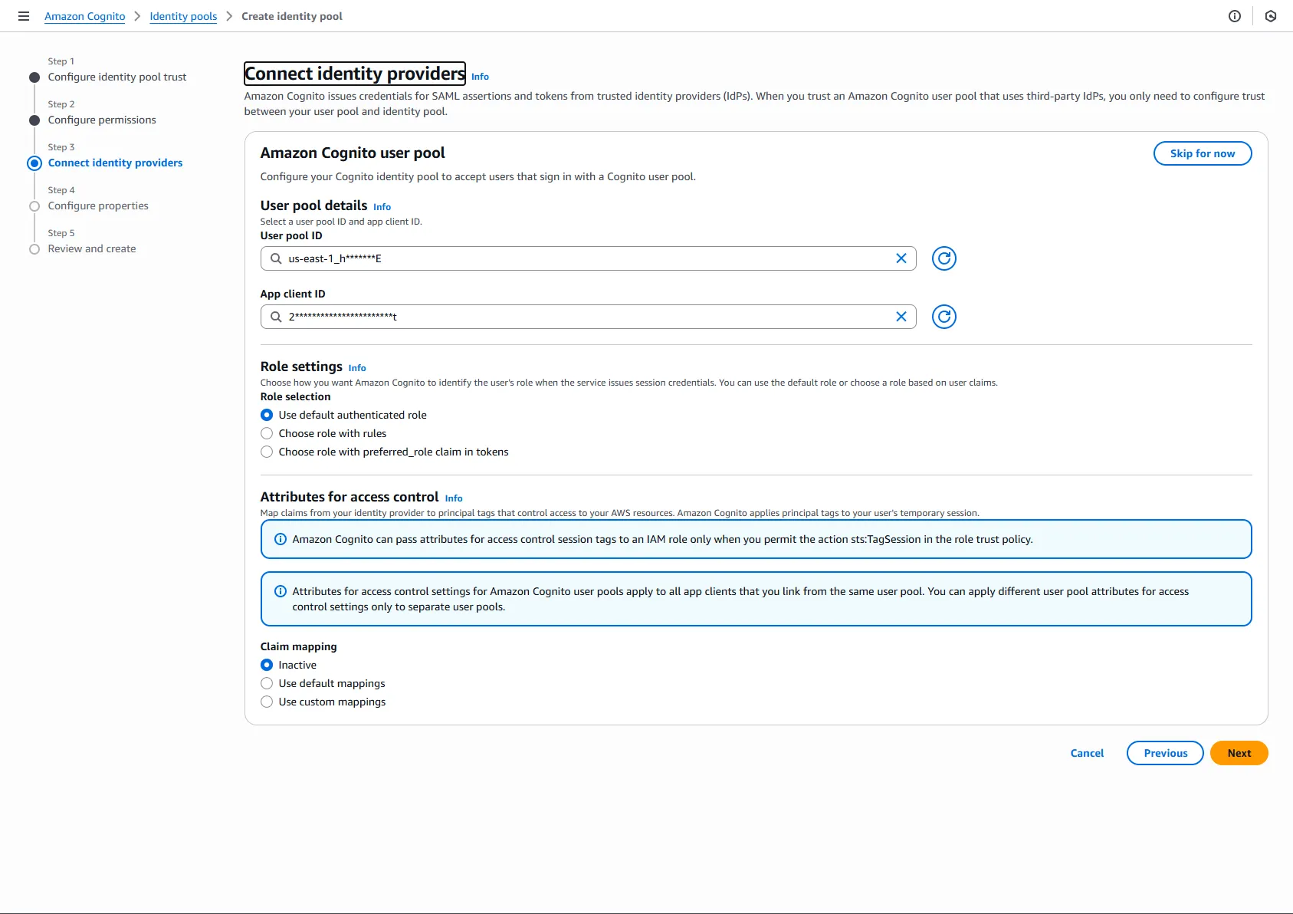Refresh the App client ID list
This screenshot has height=914, width=1293.
(944, 317)
